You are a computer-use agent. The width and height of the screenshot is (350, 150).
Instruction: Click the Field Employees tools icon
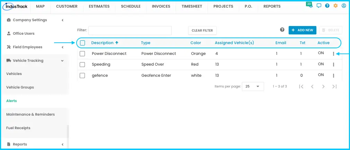click(9, 47)
